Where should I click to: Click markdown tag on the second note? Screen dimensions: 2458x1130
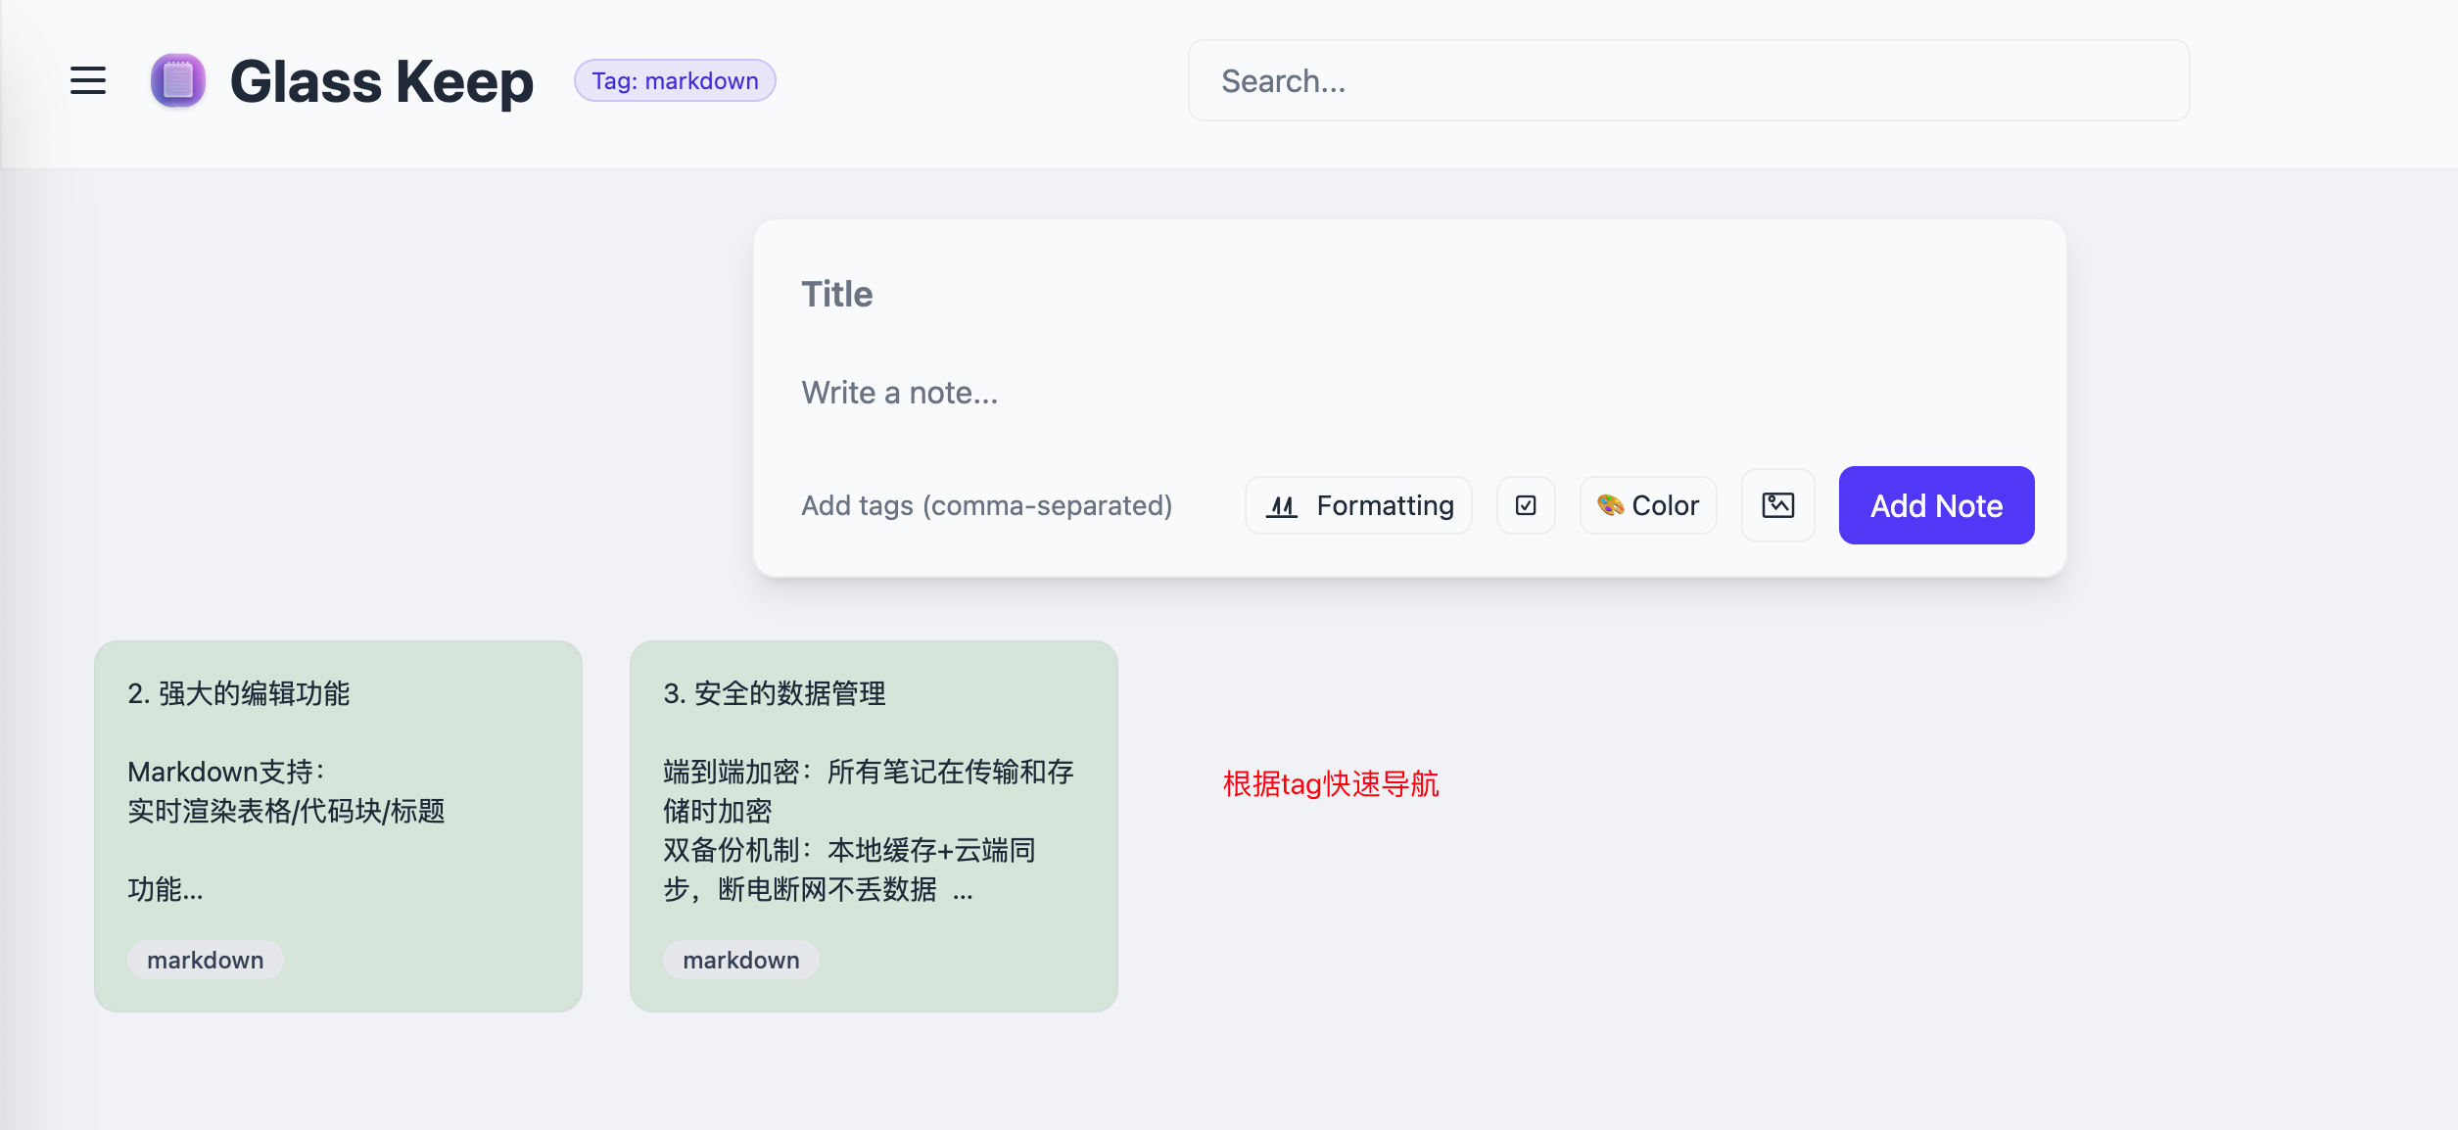pyautogui.click(x=741, y=960)
